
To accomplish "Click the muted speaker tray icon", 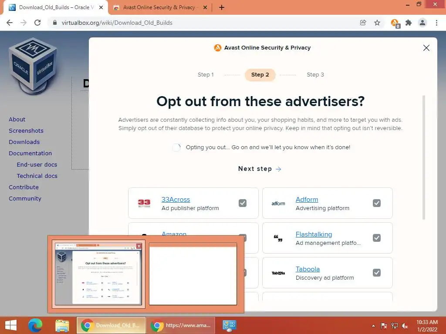I will pos(405,326).
